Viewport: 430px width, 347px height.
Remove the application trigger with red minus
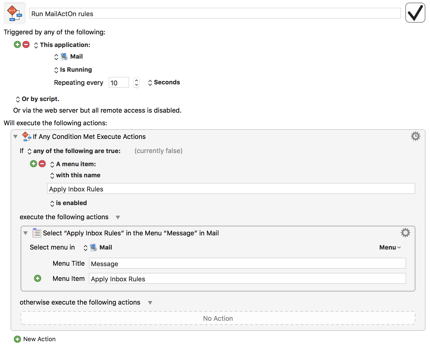tap(26, 45)
